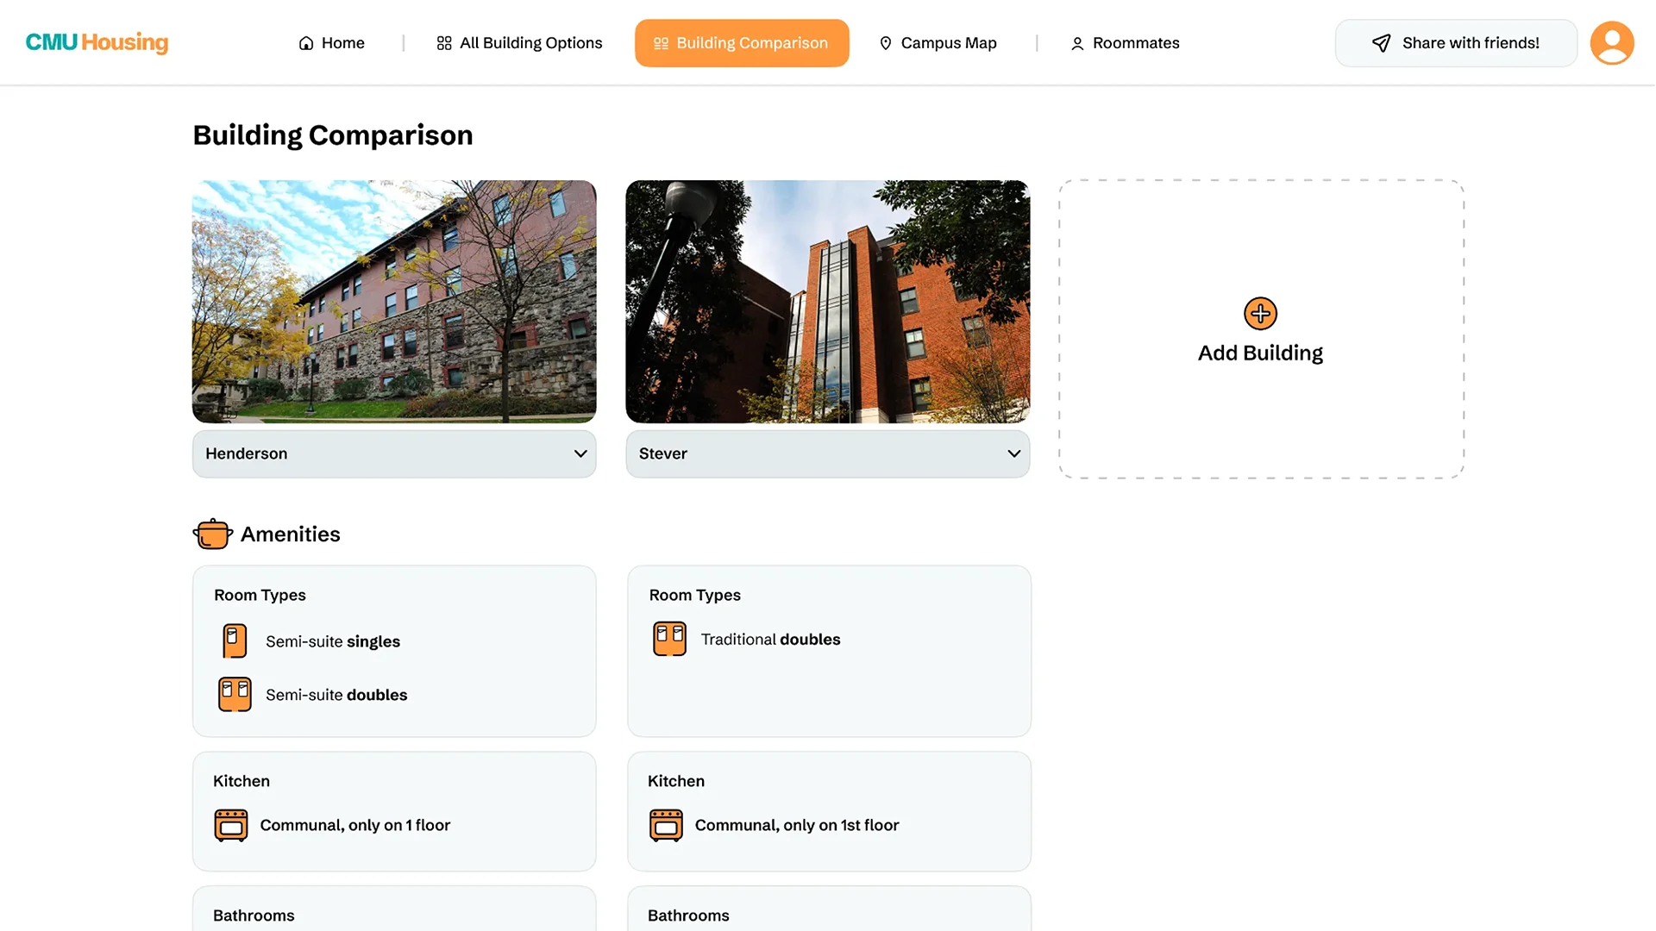Click the paper plane share icon
1656x931 pixels.
click(x=1381, y=43)
